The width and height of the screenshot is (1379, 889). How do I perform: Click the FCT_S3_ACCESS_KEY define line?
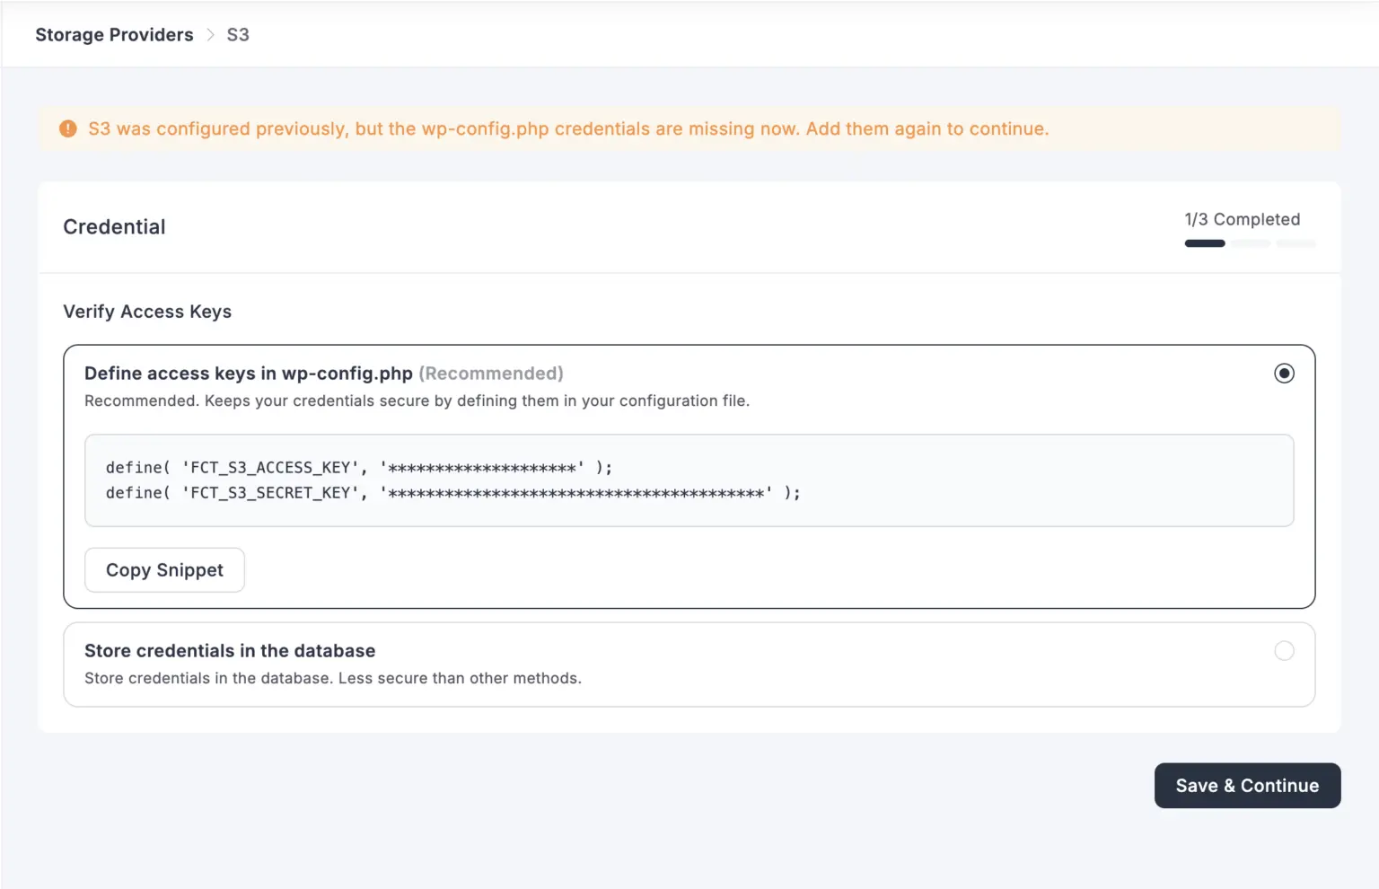(x=357, y=467)
